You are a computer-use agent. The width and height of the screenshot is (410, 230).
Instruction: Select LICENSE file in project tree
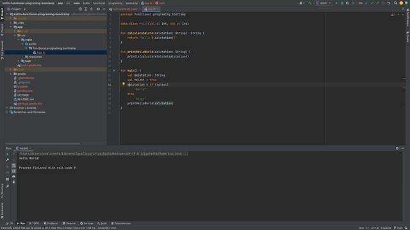click(x=21, y=95)
